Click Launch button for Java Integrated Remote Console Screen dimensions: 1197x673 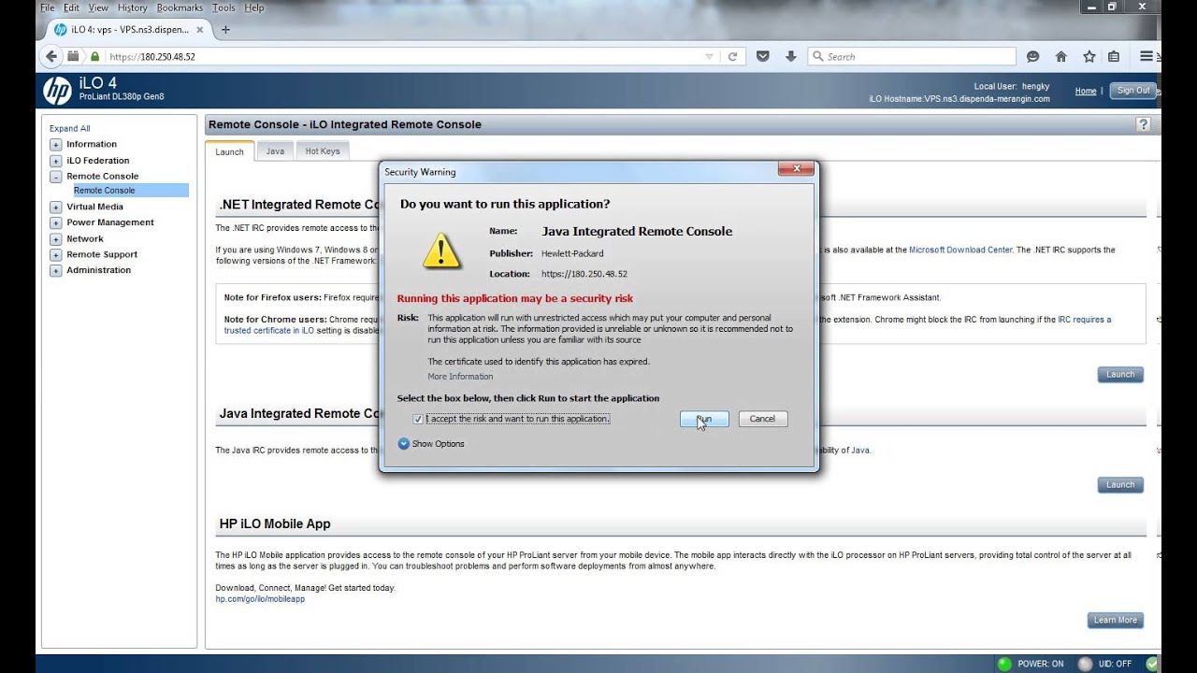point(1120,484)
